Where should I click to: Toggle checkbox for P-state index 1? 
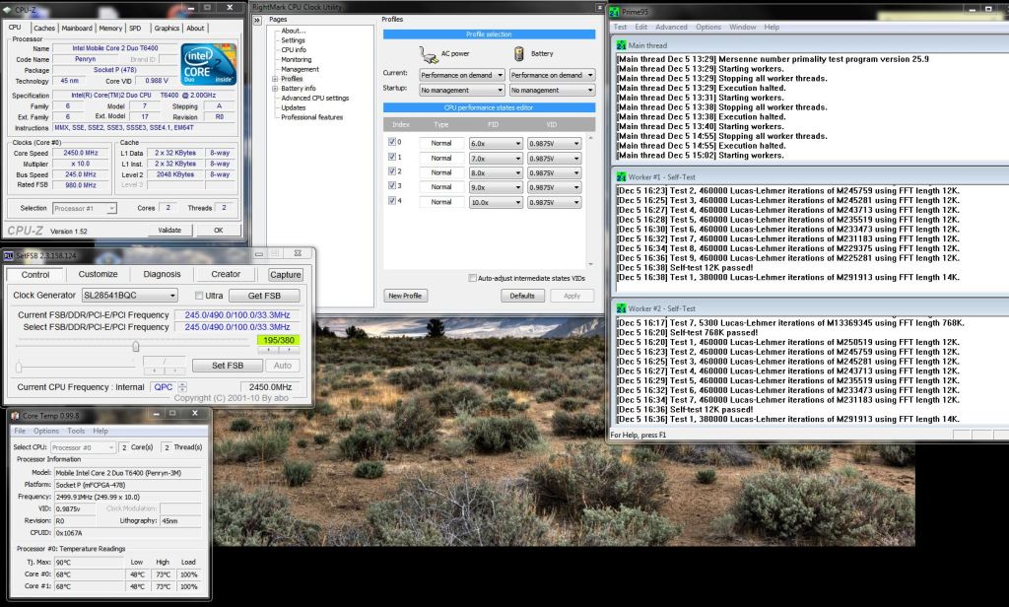[392, 157]
